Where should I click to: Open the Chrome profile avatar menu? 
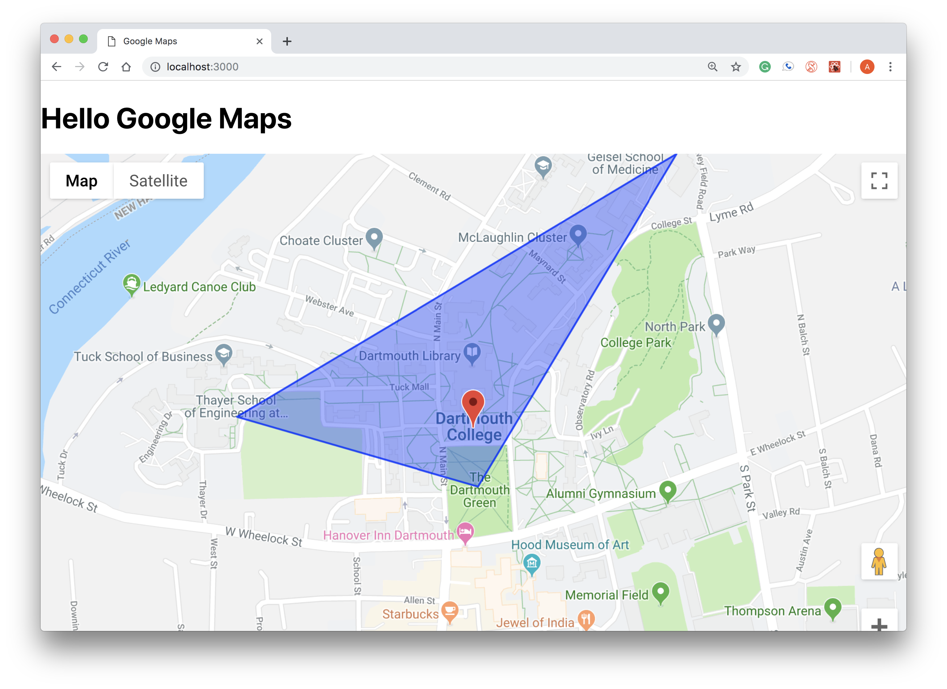click(867, 67)
